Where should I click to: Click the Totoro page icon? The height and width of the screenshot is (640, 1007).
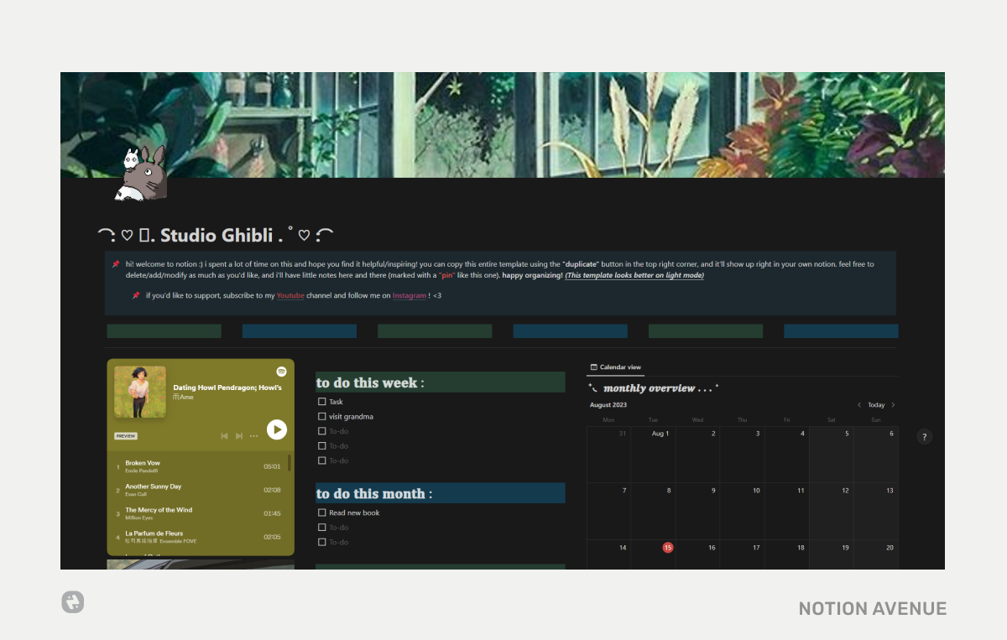140,174
